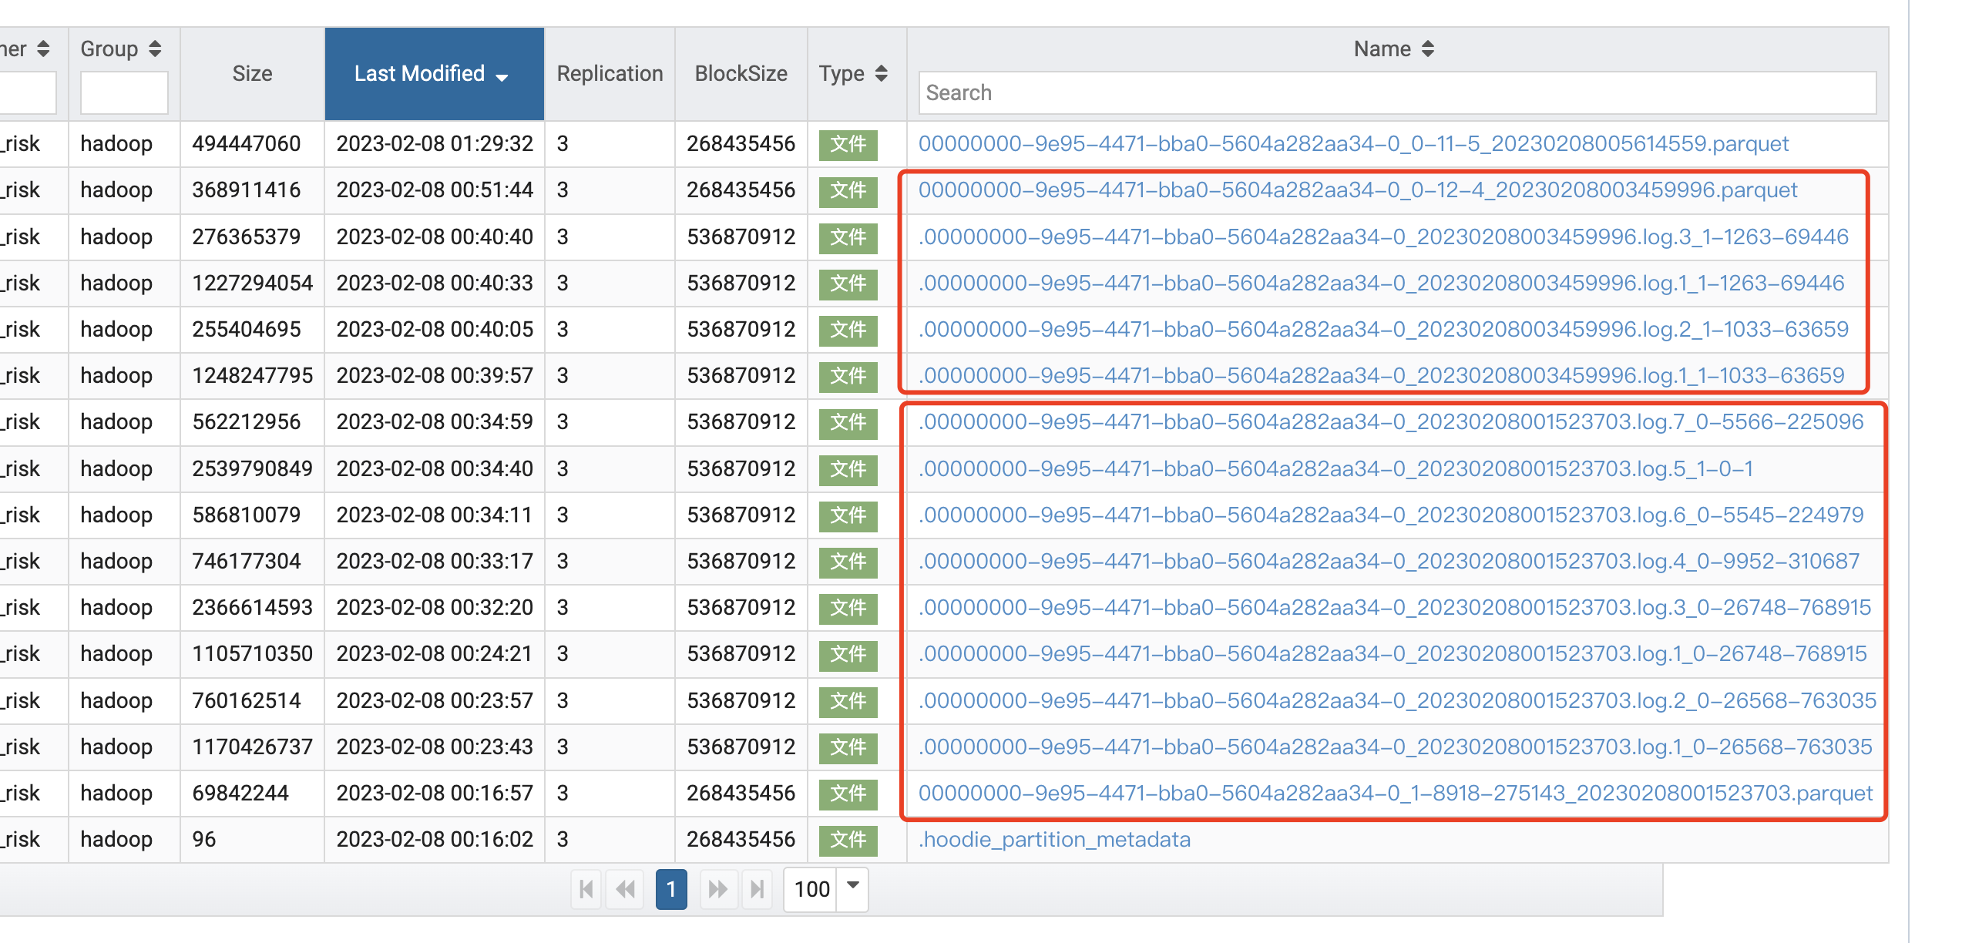Click timestamp 2023-02-08 00:51:44
1962x943 pixels.
click(x=435, y=190)
